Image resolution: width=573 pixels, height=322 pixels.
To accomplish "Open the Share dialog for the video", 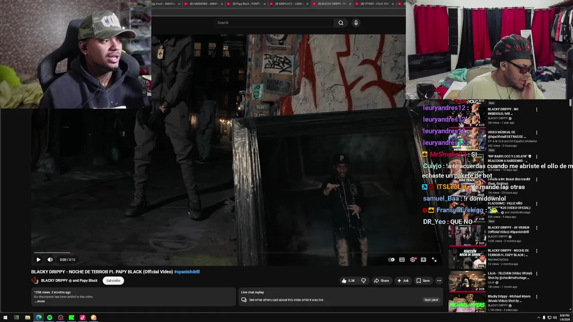I will pos(381,280).
